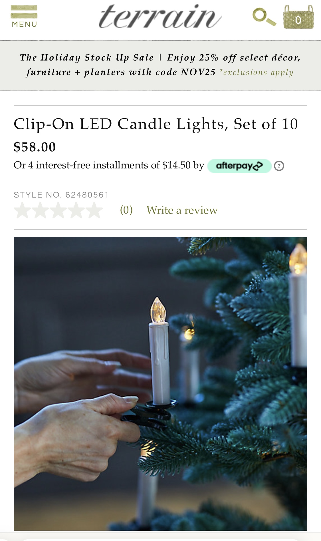Select the first rating star
Viewport: 321px width, 541px height.
click(22, 210)
